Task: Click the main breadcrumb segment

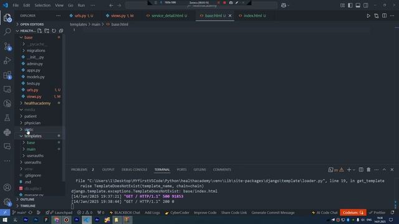Action: 95,24
